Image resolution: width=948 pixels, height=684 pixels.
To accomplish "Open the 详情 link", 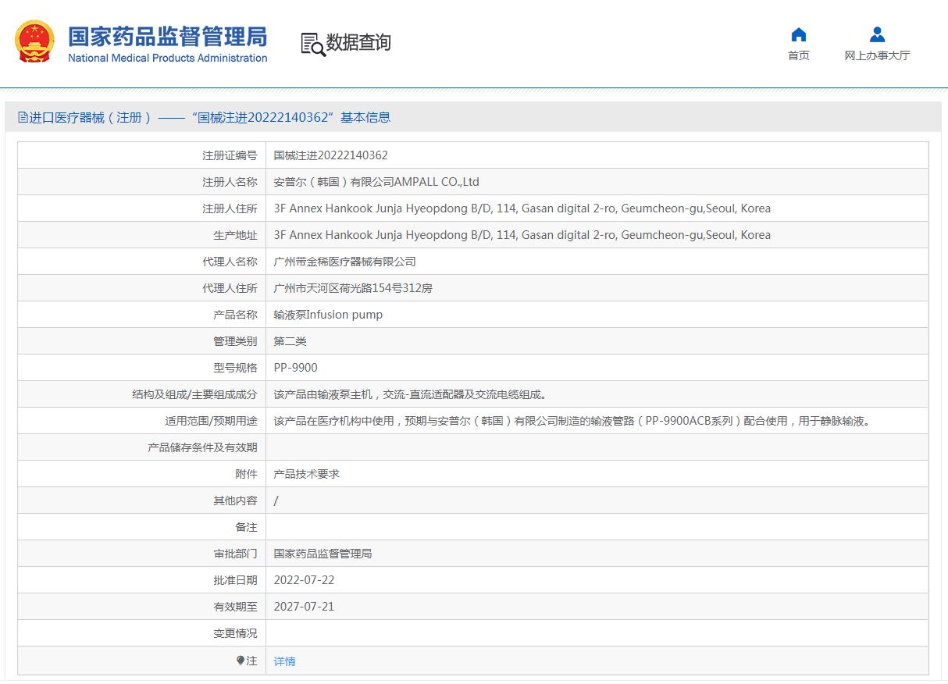I will coord(284,661).
